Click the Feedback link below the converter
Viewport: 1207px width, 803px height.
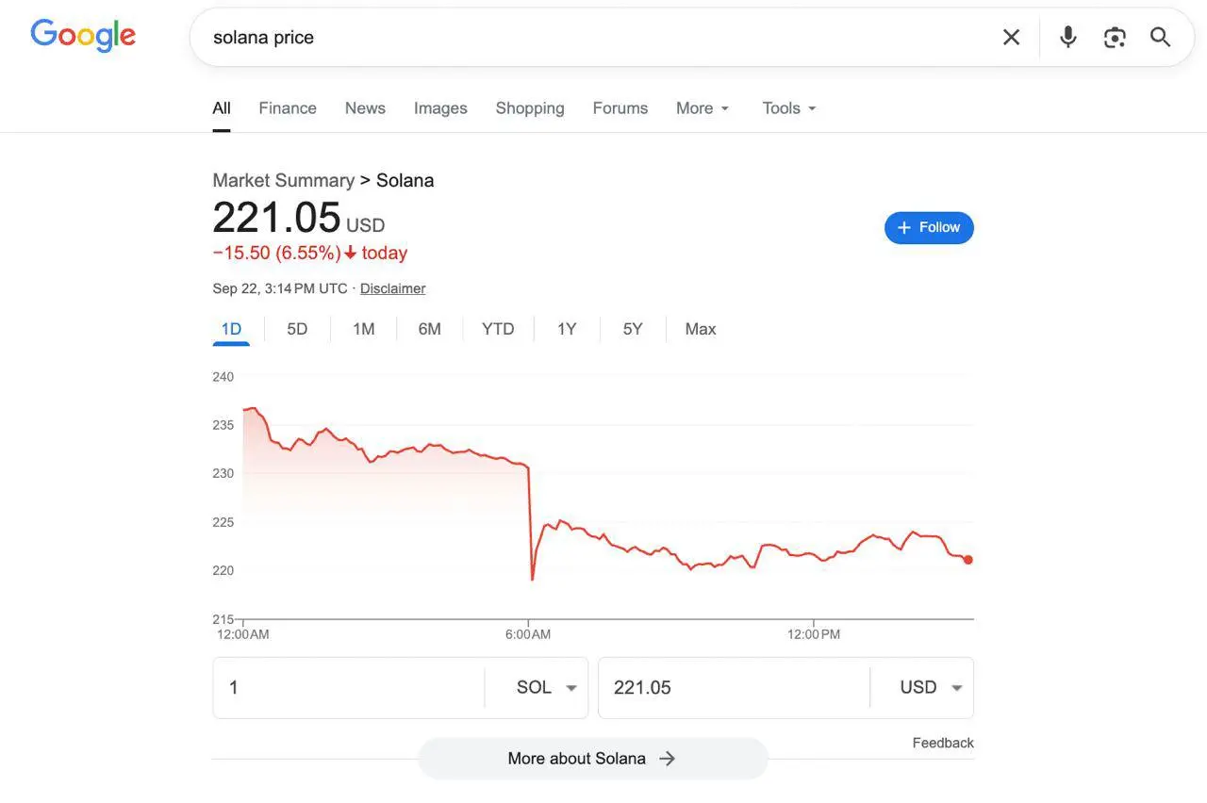coord(943,743)
